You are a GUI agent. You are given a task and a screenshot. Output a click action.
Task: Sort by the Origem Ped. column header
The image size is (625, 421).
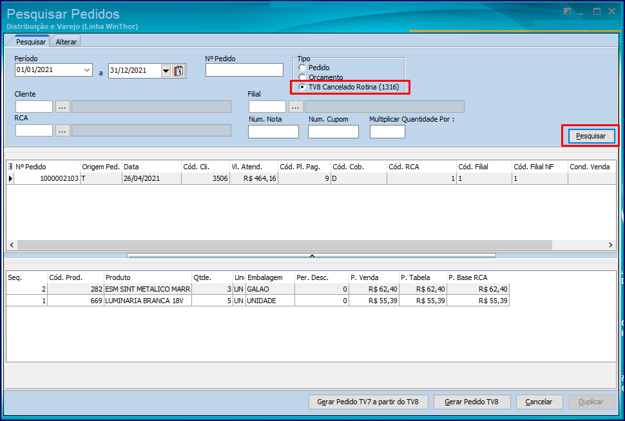pos(101,167)
